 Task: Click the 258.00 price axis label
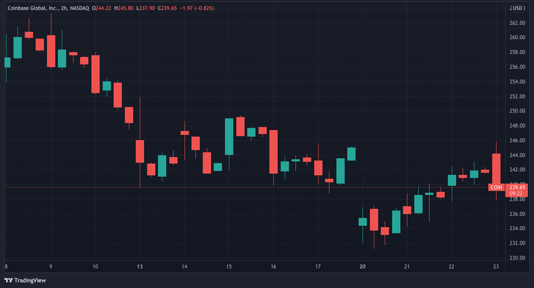[517, 52]
